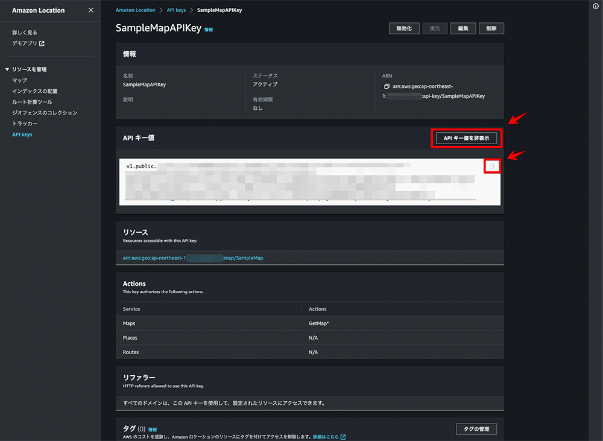Viewport: 603px width, 441px height.
Task: Go to マップ in the sidebar
Action: click(x=20, y=80)
